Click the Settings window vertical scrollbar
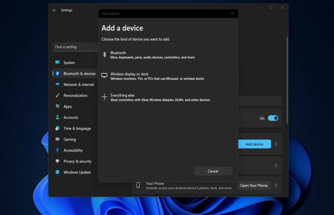 click(x=287, y=80)
